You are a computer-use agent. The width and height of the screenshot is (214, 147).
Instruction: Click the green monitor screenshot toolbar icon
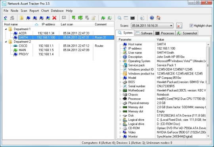click(x=110, y=18)
